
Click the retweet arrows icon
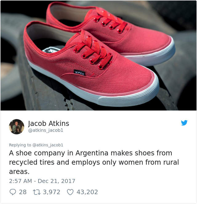37,192
